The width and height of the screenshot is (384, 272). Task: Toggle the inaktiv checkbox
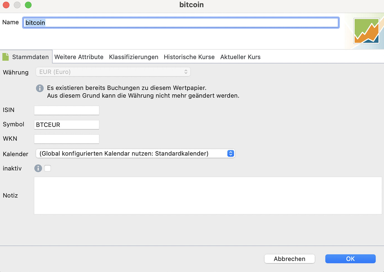pos(48,168)
